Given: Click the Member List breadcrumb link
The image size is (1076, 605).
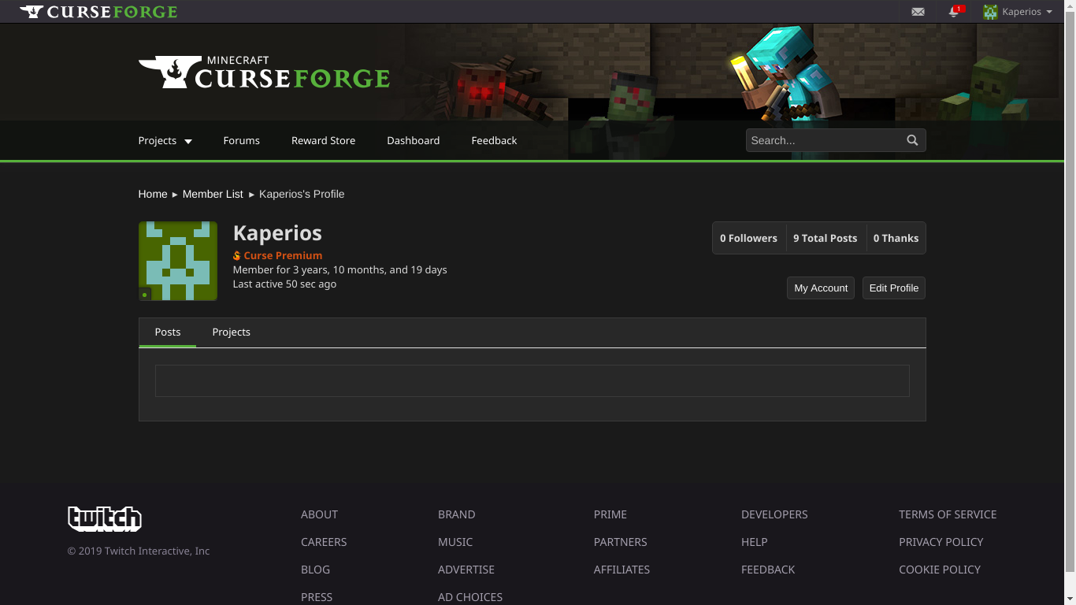Looking at the screenshot, I should (x=213, y=194).
